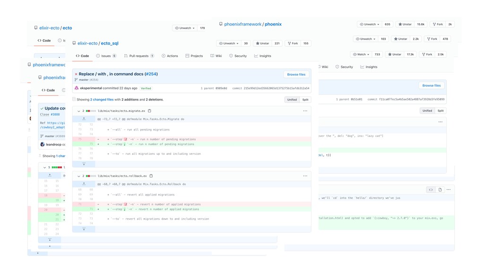Fork the phoenix repository with 2k forks

click(x=438, y=24)
